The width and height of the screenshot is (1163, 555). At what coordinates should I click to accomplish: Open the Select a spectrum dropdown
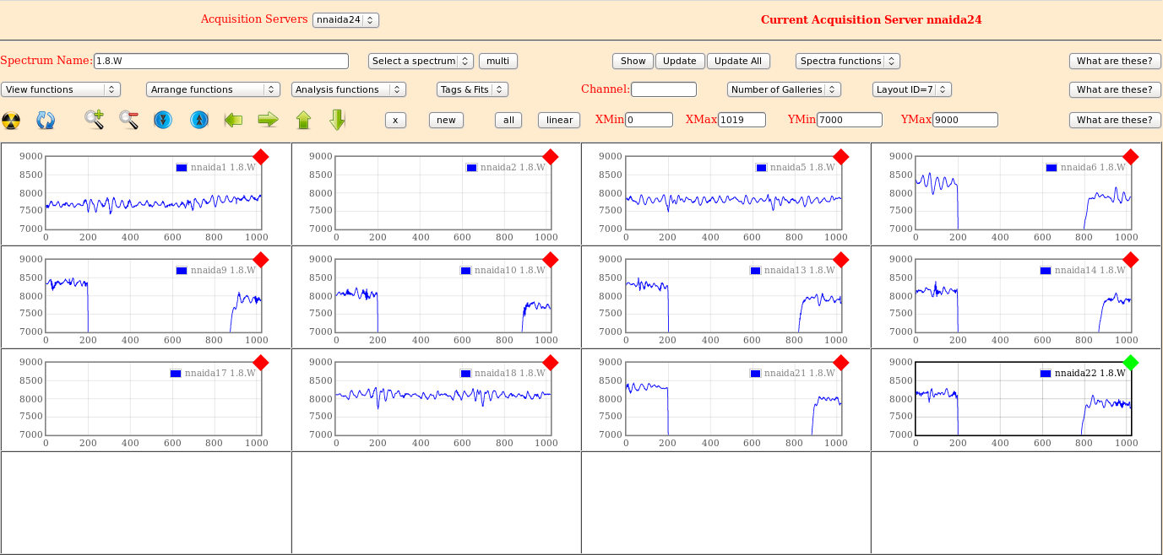click(421, 61)
